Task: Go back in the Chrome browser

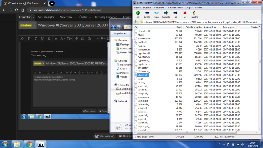Action: pos(4,10)
